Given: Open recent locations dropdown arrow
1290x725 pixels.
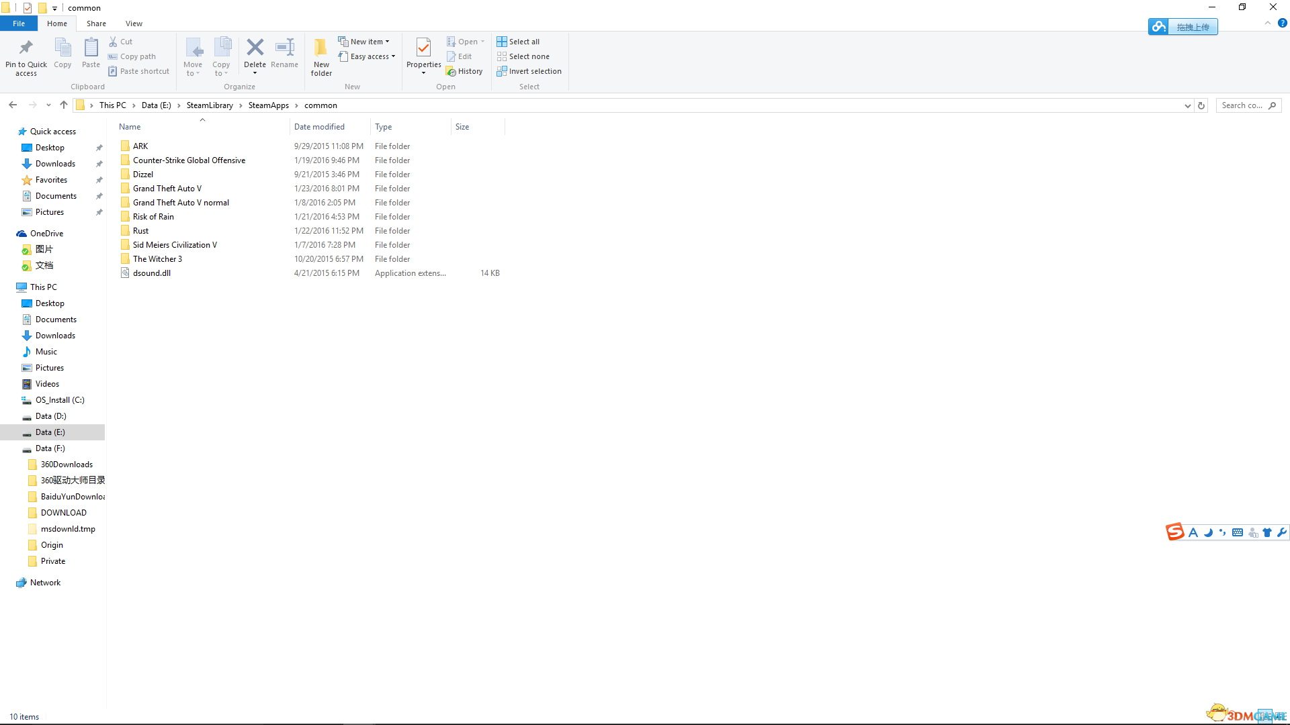Looking at the screenshot, I should tap(48, 105).
